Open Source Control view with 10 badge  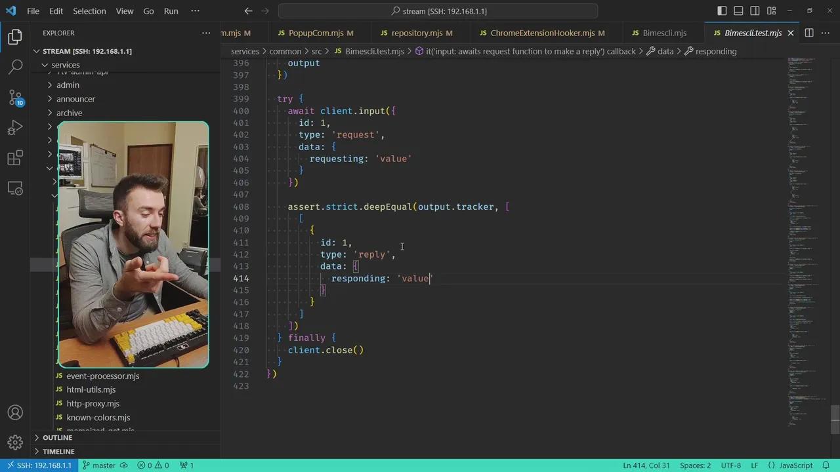point(15,98)
